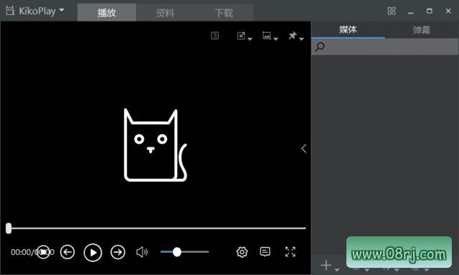
Task: Close the KikoPlay window
Action: click(448, 11)
